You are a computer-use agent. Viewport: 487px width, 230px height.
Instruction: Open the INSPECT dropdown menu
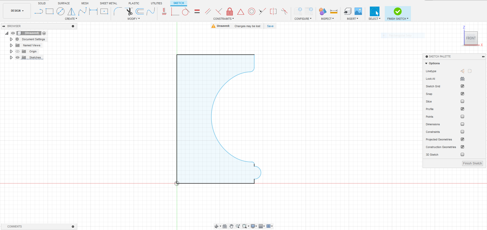point(327,19)
